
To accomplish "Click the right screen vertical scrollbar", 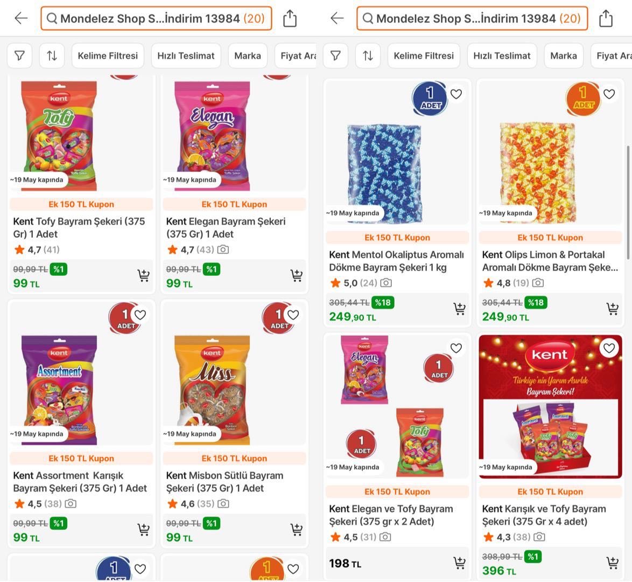I will 628,202.
